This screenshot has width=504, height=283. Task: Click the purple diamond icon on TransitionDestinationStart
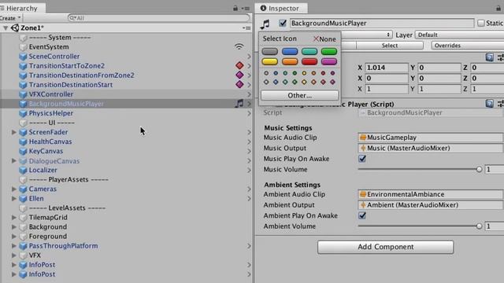point(239,84)
